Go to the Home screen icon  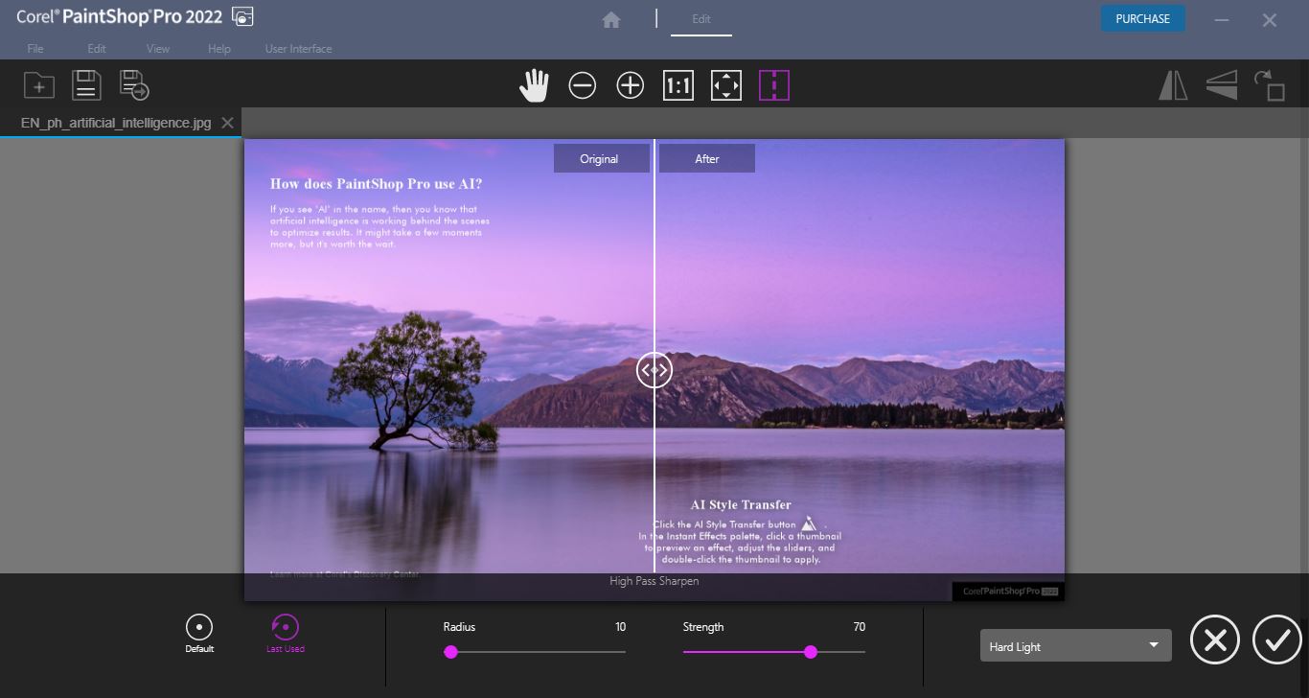tap(611, 19)
